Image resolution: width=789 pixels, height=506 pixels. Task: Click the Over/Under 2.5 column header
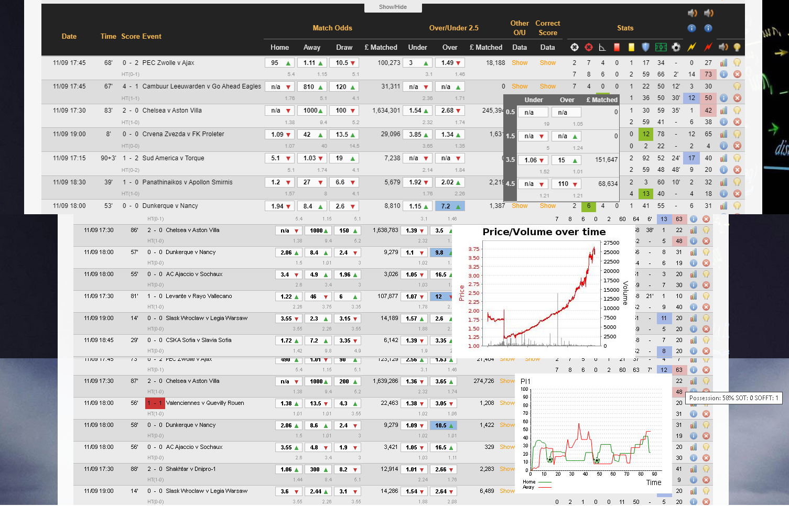click(453, 28)
